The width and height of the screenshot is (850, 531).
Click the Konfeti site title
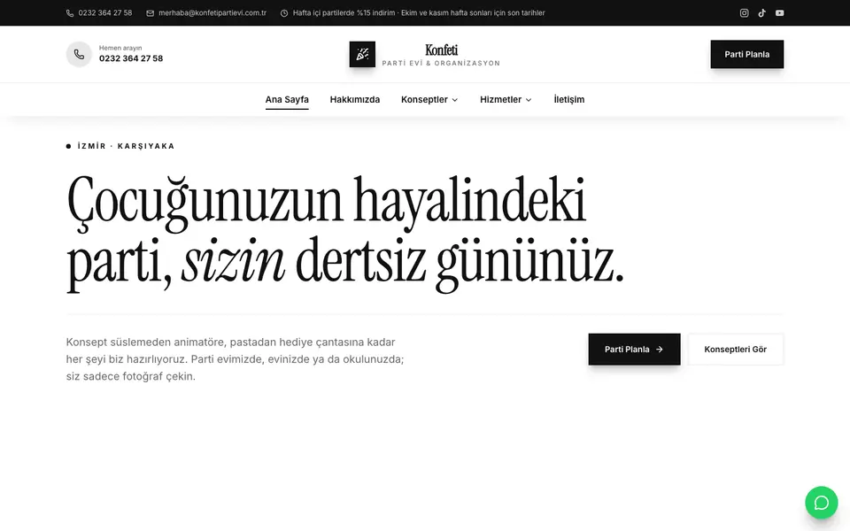441,50
